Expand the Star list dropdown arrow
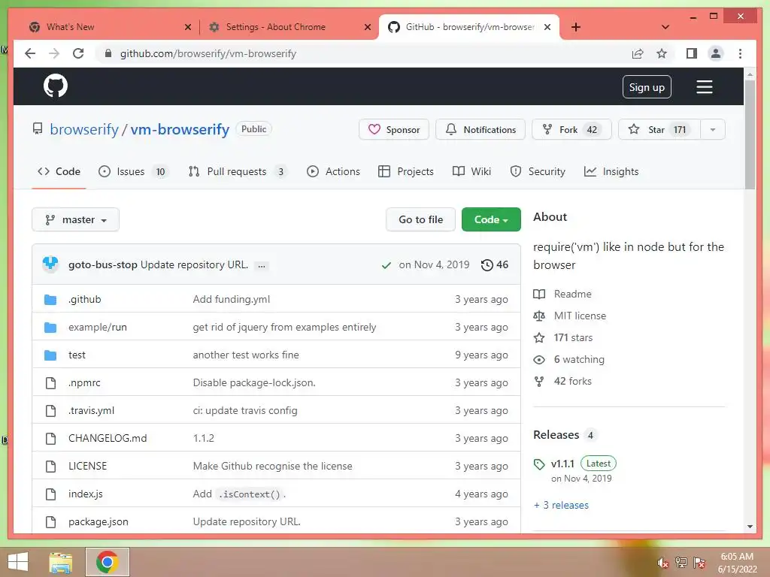 pos(713,129)
